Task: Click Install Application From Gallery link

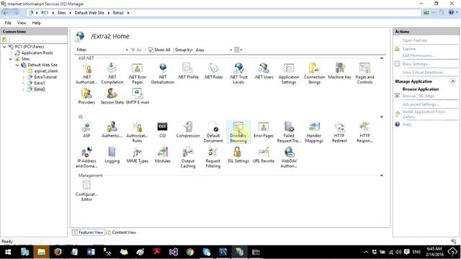Action: (x=424, y=114)
